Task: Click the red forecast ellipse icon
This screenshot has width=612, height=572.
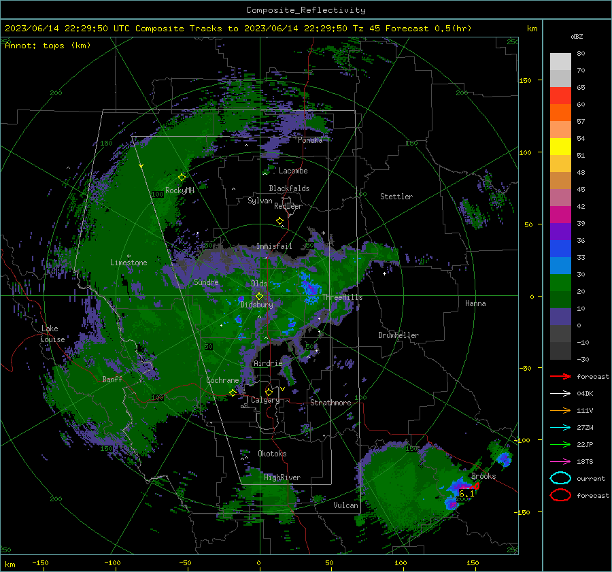Action: coord(560,495)
